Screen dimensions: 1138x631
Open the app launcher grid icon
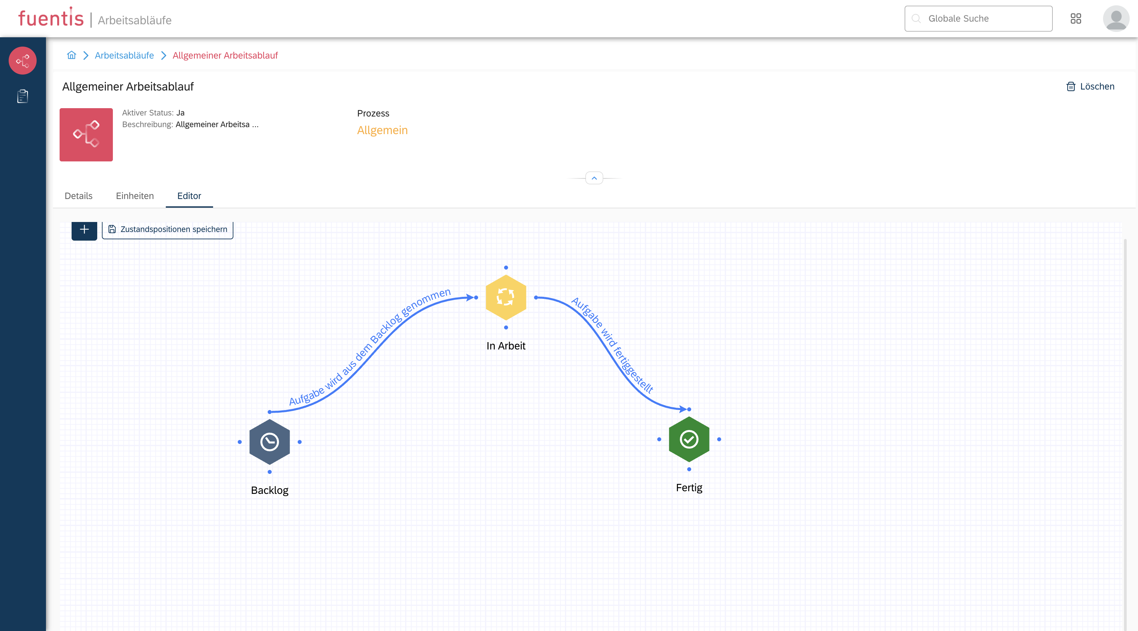coord(1076,19)
